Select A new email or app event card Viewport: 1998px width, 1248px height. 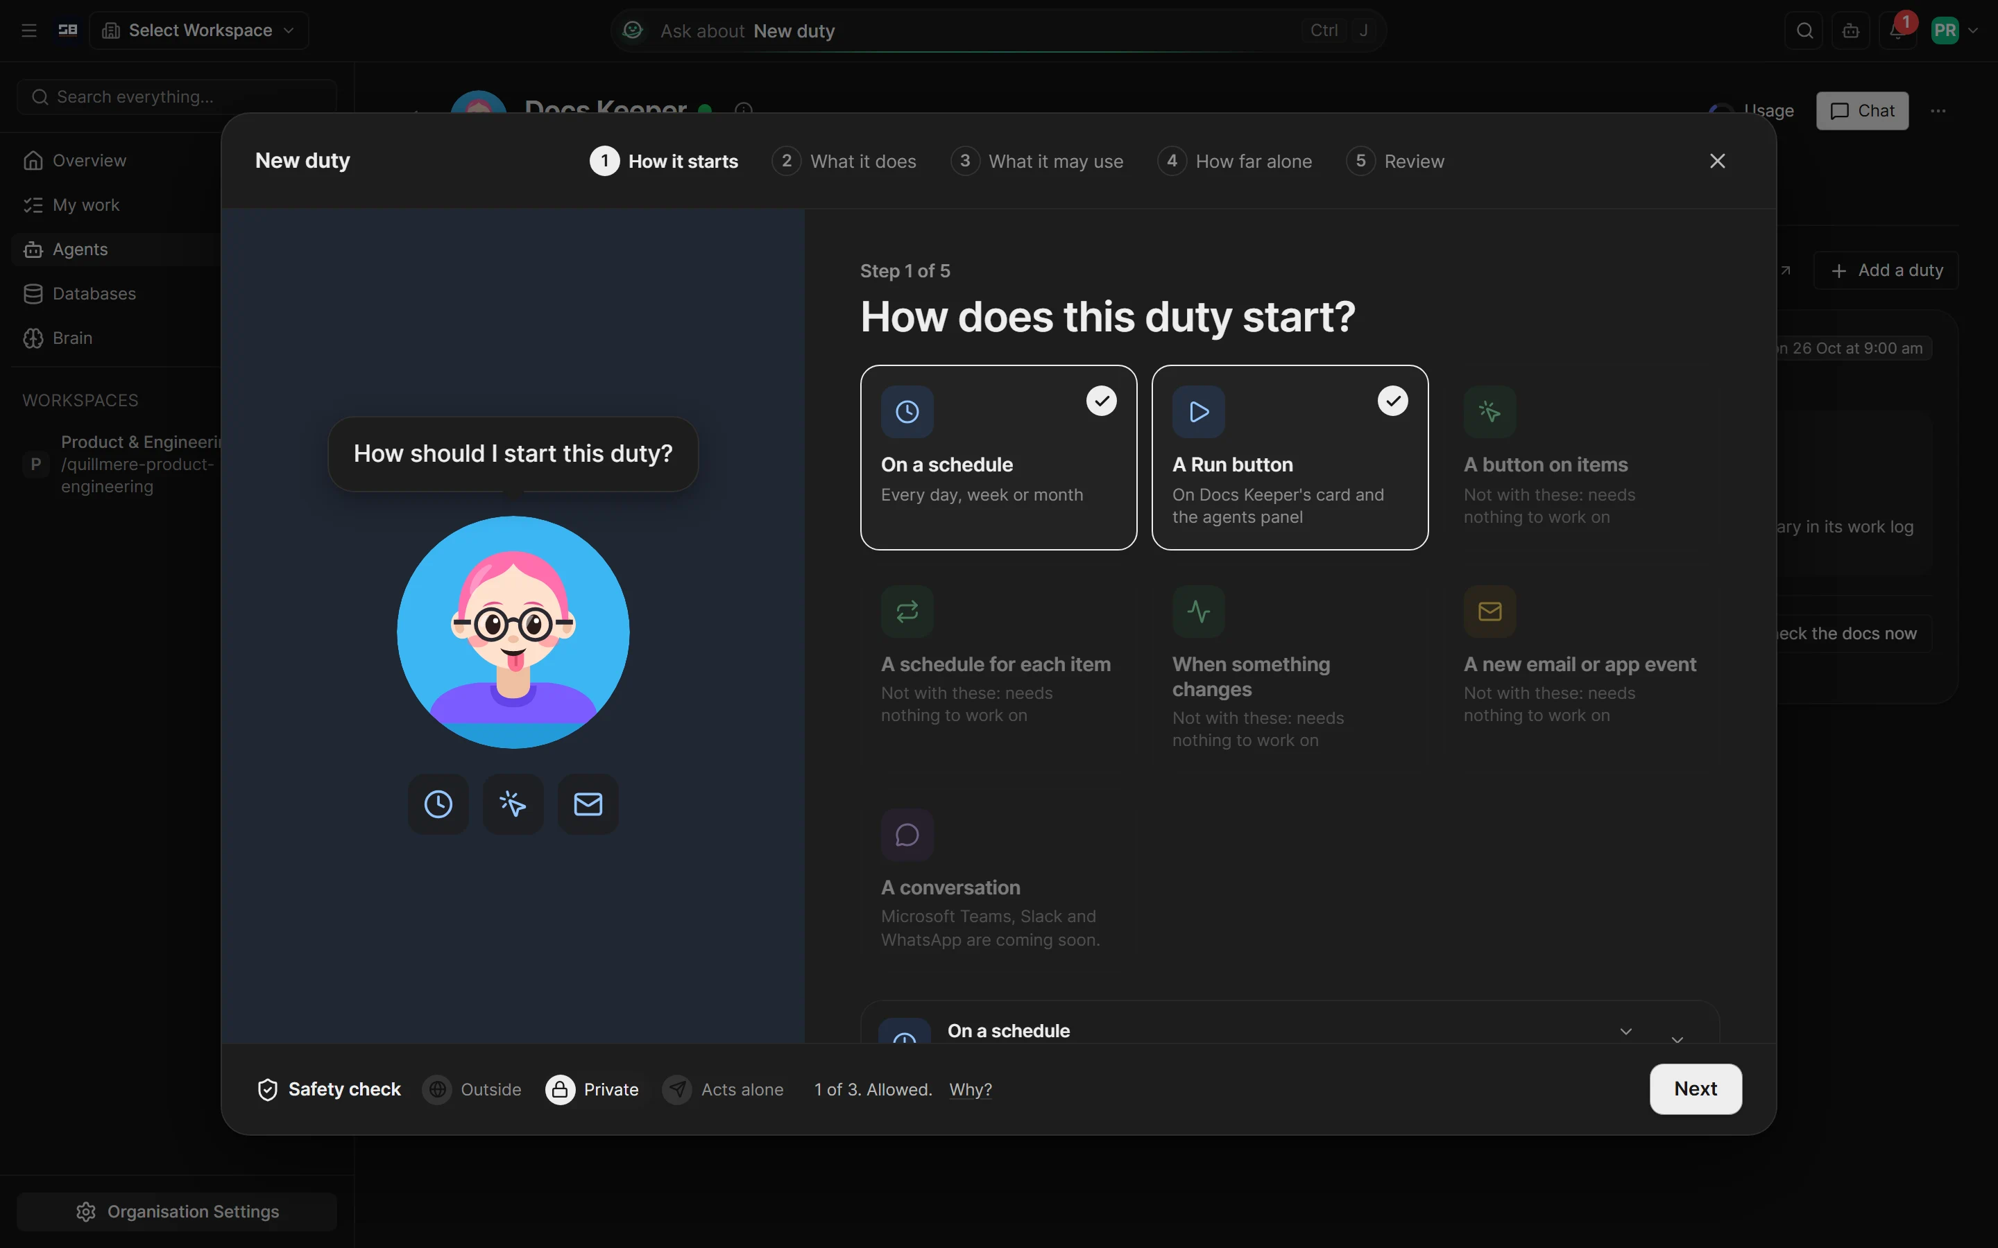(x=1581, y=668)
